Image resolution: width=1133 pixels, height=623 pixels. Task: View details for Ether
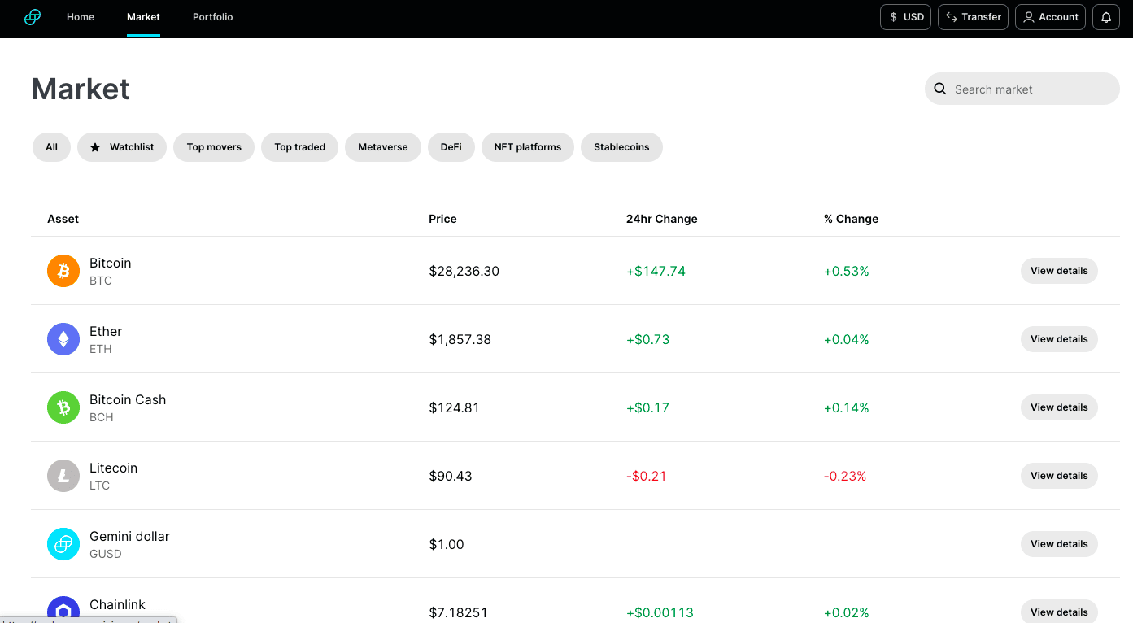1059,339
